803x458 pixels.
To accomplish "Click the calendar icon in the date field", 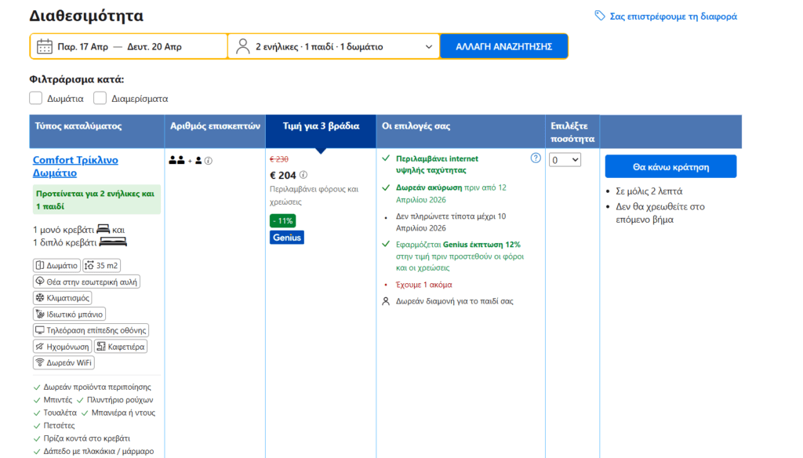I will click(x=45, y=46).
